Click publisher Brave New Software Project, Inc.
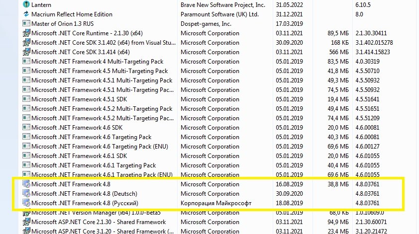 click(223, 5)
